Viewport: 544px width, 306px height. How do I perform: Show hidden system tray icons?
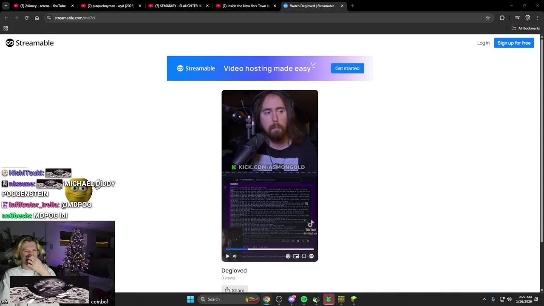tap(484, 299)
